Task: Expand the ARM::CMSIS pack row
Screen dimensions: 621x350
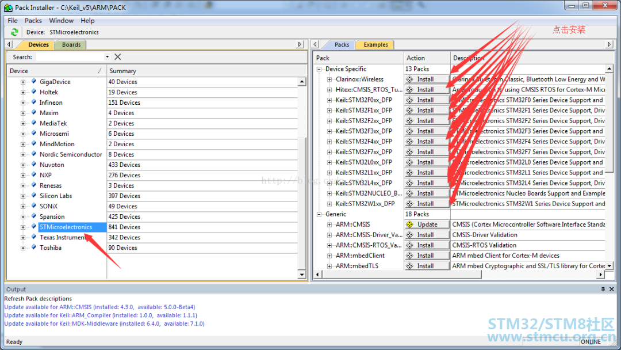Action: pyautogui.click(x=329, y=225)
